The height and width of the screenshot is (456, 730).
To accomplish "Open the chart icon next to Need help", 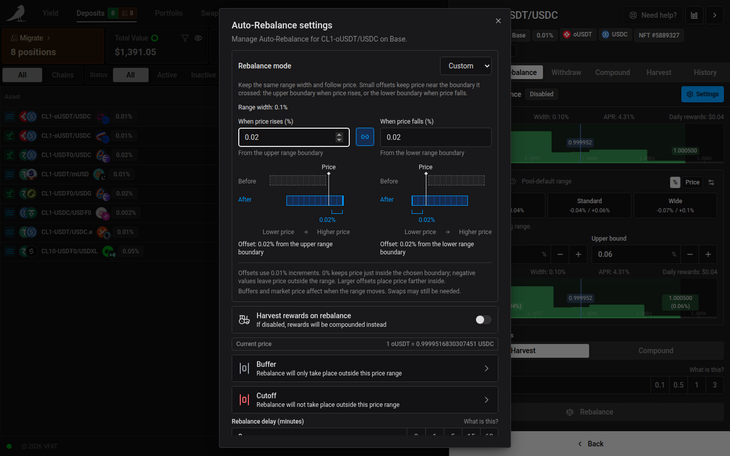I will coord(695,15).
